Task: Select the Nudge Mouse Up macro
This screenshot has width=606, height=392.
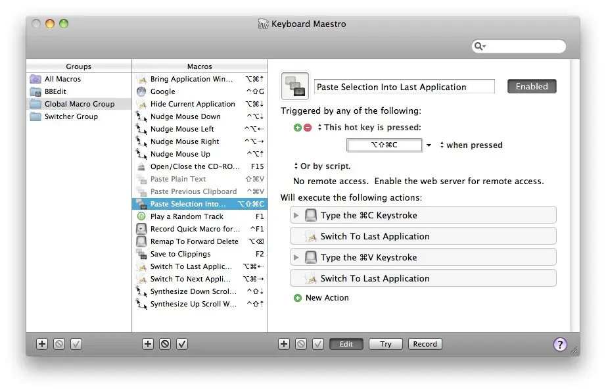Action: click(200, 154)
